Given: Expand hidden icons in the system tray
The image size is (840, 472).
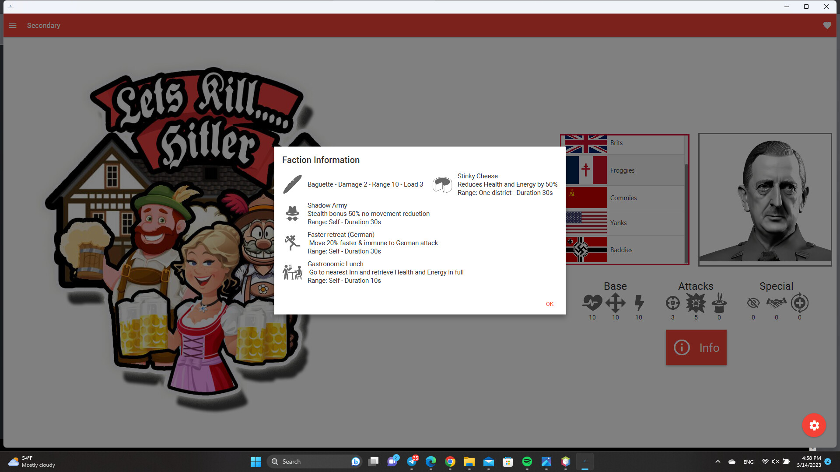Looking at the screenshot, I should pos(717,461).
